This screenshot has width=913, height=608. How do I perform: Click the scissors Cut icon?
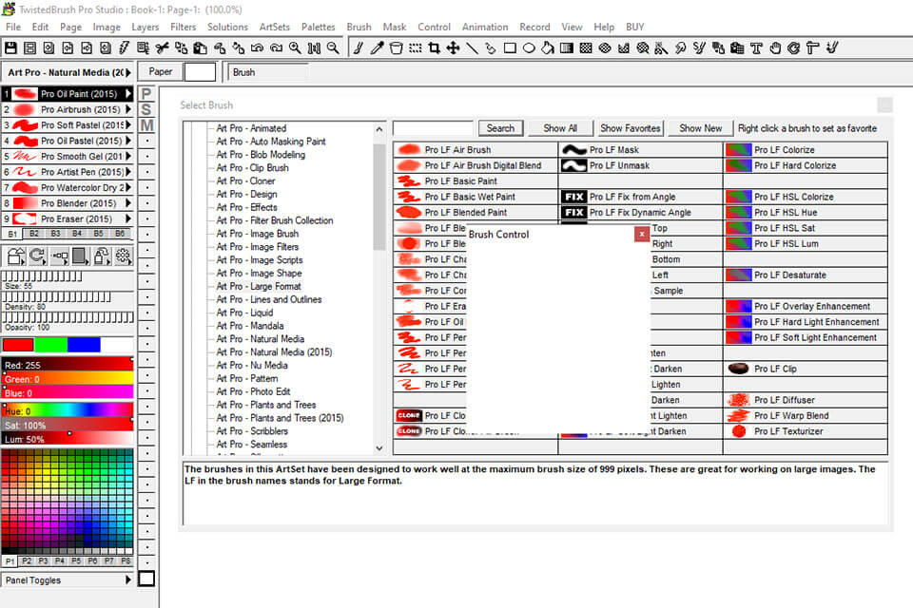pyautogui.click(x=163, y=48)
